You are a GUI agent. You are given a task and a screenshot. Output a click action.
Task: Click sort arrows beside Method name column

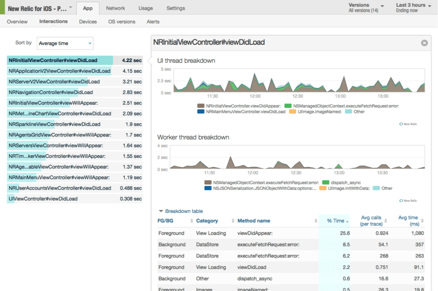(x=316, y=221)
